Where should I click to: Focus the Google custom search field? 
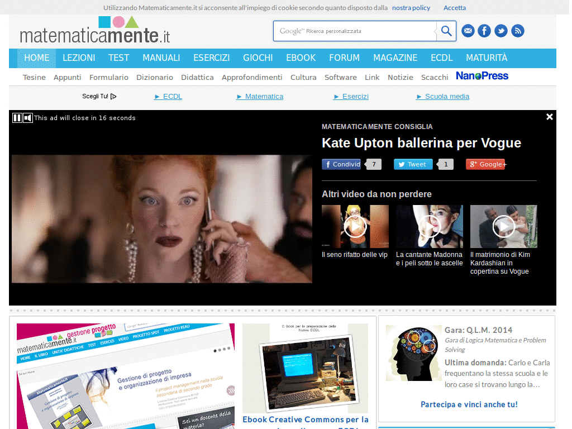click(x=355, y=31)
